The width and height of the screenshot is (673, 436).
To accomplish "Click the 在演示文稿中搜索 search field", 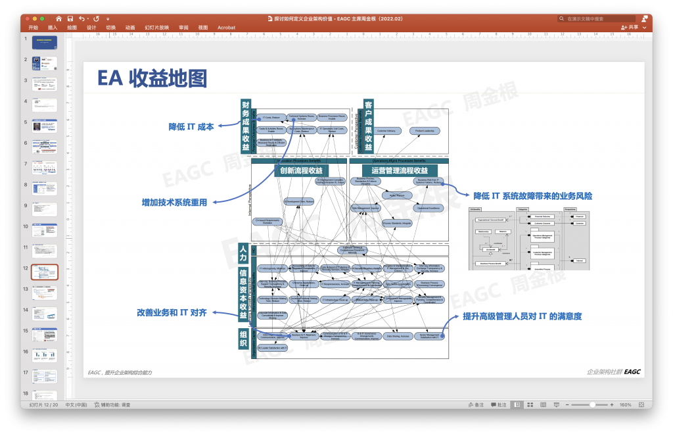I will coord(597,18).
